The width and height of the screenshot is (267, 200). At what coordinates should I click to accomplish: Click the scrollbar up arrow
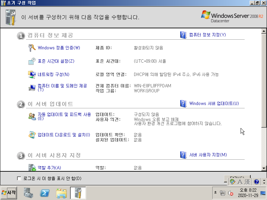coord(264,31)
